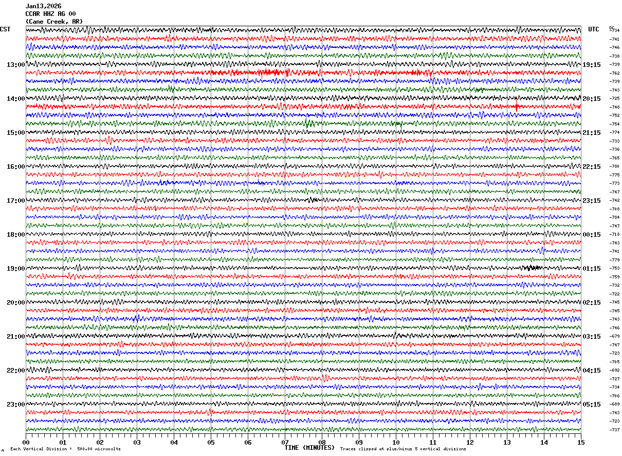
Task: Select the 15:00 CST time label
Action: [x=15, y=133]
